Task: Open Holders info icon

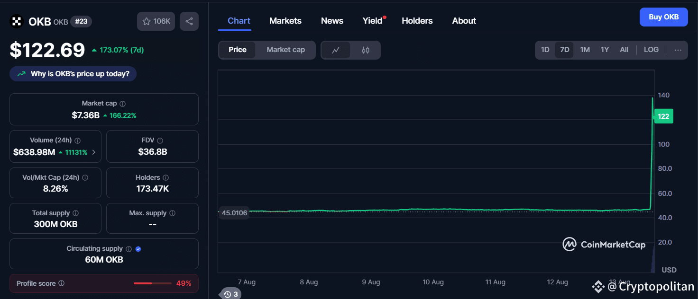Action: coord(165,178)
